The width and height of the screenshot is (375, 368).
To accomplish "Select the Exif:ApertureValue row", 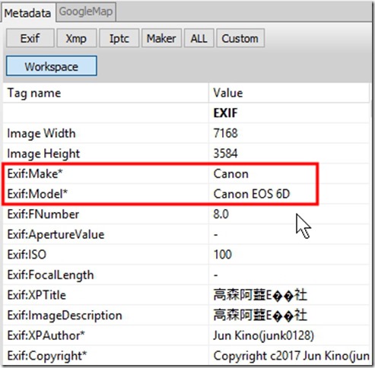I will coord(186,234).
